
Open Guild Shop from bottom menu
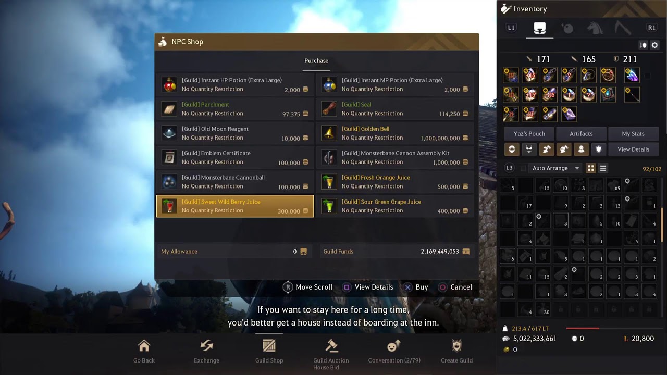pos(269,351)
